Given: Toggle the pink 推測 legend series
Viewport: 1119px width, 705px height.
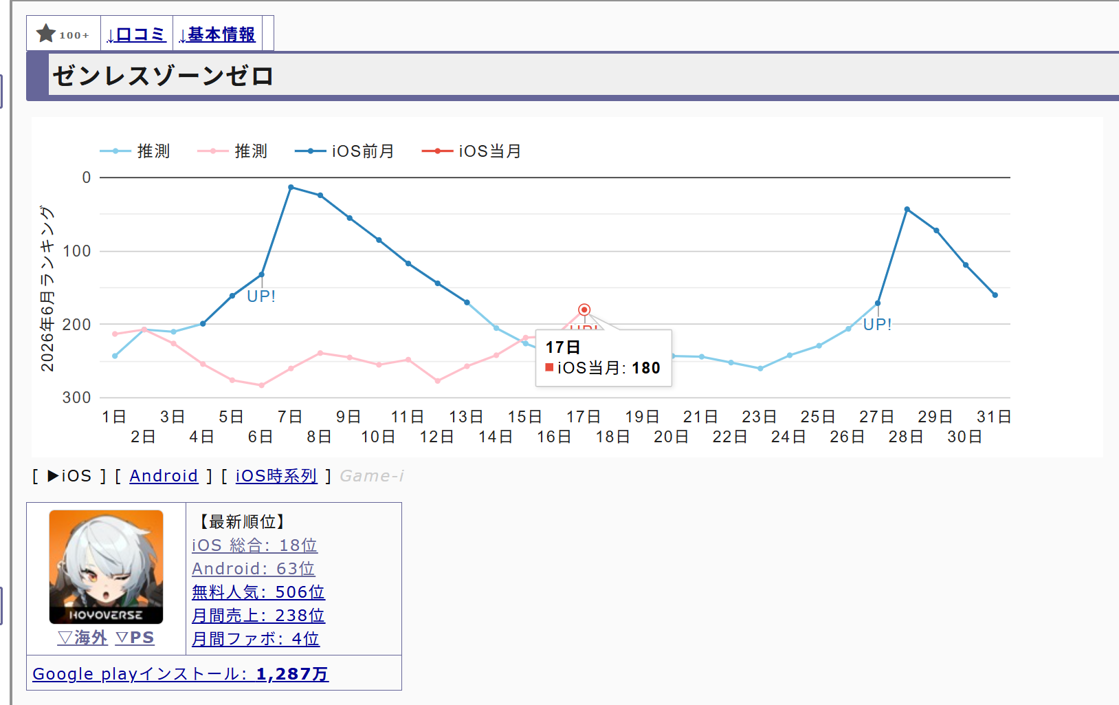Looking at the screenshot, I should tap(232, 151).
